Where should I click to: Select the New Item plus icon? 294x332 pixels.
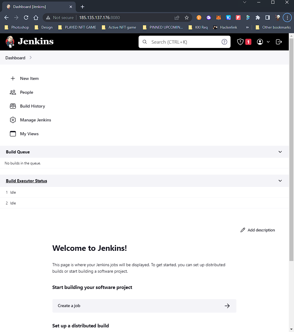(x=13, y=78)
